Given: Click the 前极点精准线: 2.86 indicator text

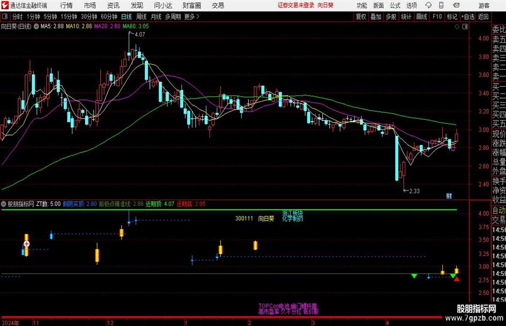Looking at the screenshot, I should coord(121,204).
